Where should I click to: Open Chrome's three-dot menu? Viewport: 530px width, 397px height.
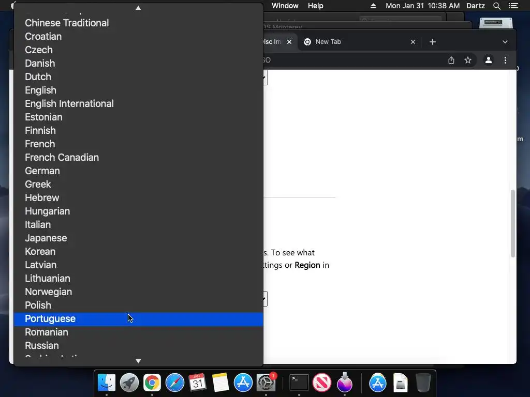[x=505, y=60]
